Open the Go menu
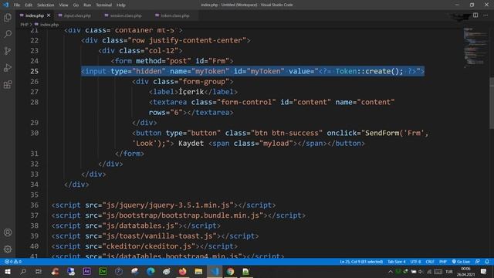 tap(76, 5)
